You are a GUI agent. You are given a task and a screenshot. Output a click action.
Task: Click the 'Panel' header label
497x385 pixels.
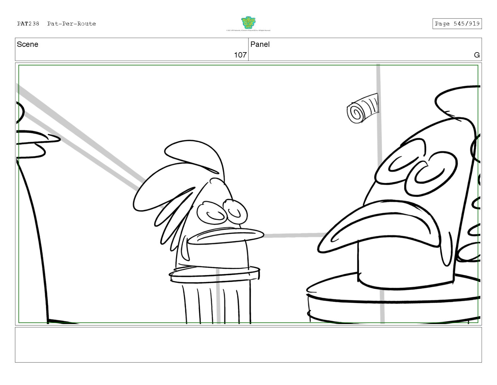(x=260, y=44)
